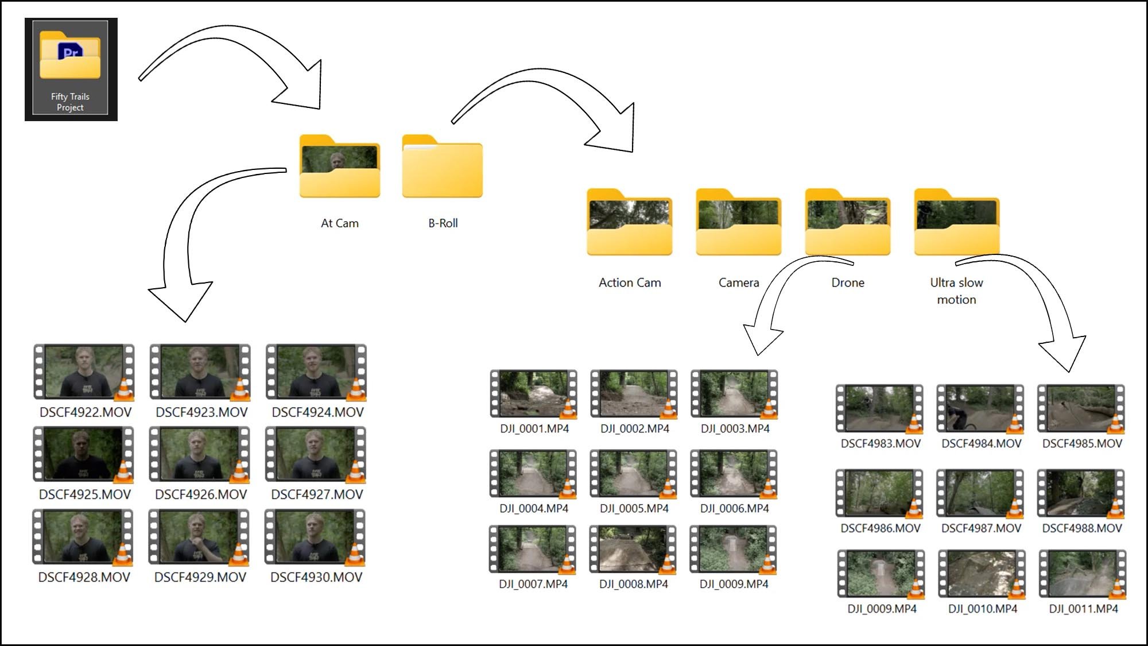
Task: Open the Fifty Trails Project folder
Action: tap(69, 55)
